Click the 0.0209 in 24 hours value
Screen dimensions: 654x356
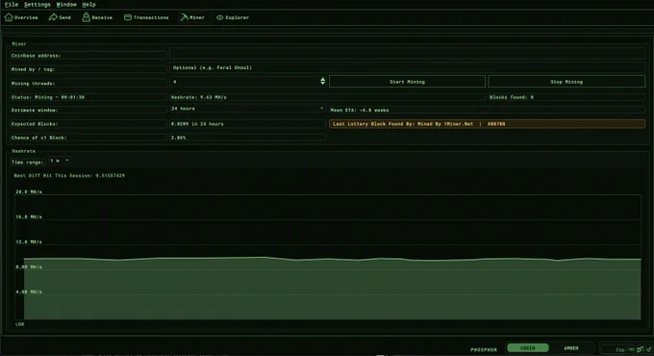click(x=197, y=123)
